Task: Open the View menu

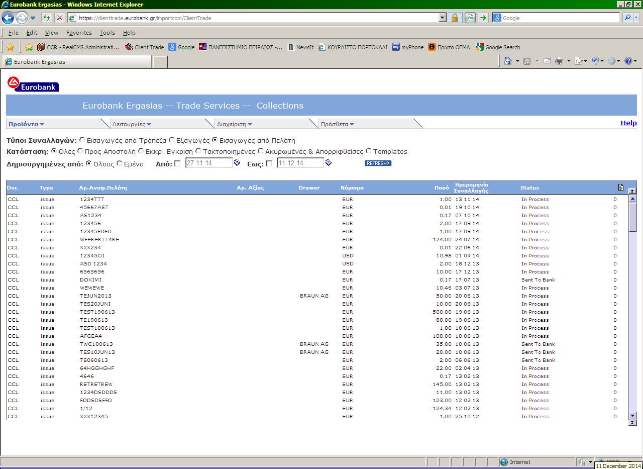Action: [52, 33]
